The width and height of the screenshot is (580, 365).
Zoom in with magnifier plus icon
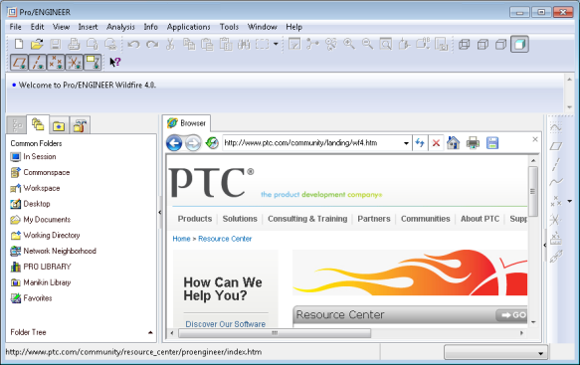pyautogui.click(x=349, y=44)
